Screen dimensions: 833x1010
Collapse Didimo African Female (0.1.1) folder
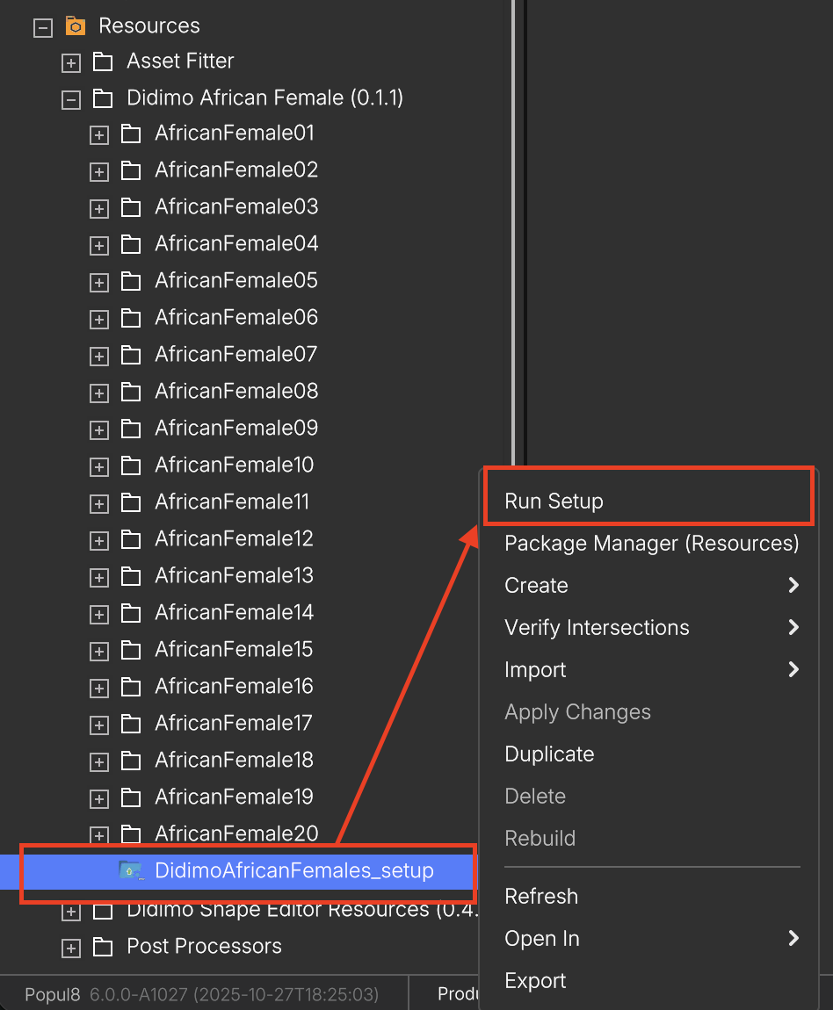click(x=71, y=100)
